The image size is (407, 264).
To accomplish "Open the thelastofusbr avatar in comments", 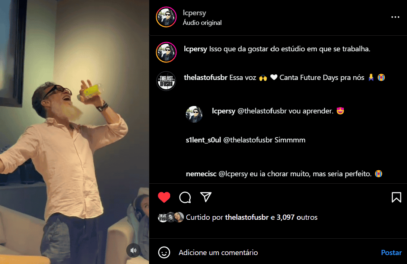I will pyautogui.click(x=166, y=81).
